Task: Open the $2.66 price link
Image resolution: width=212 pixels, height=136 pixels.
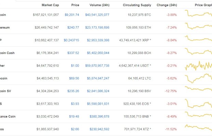Action: click(75, 129)
